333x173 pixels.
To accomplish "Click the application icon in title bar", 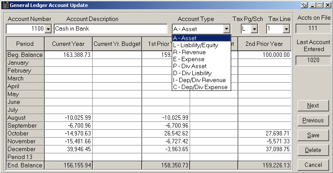I will click(x=6, y=5).
